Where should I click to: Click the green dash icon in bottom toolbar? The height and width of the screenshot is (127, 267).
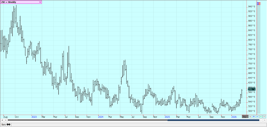(x=261, y=116)
